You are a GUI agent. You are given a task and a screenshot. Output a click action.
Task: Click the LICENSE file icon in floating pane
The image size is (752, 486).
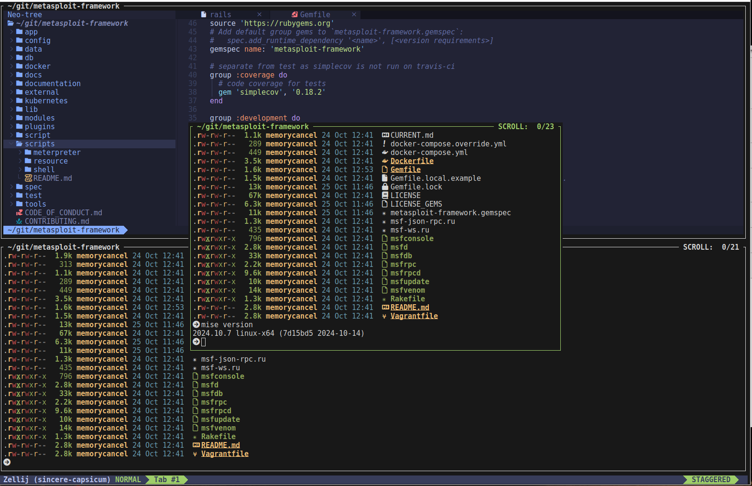coord(385,196)
